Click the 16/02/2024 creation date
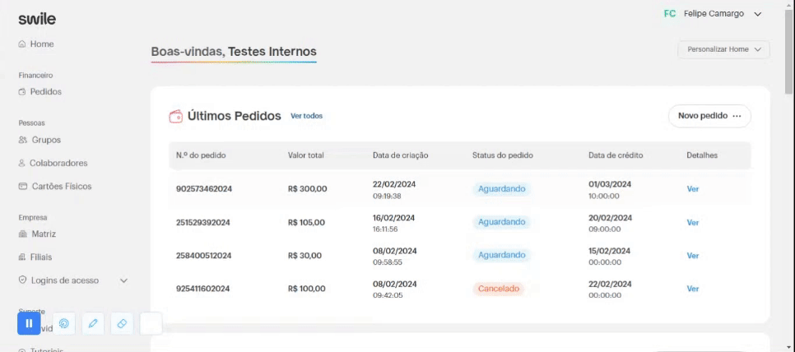The height and width of the screenshot is (352, 795). click(393, 218)
